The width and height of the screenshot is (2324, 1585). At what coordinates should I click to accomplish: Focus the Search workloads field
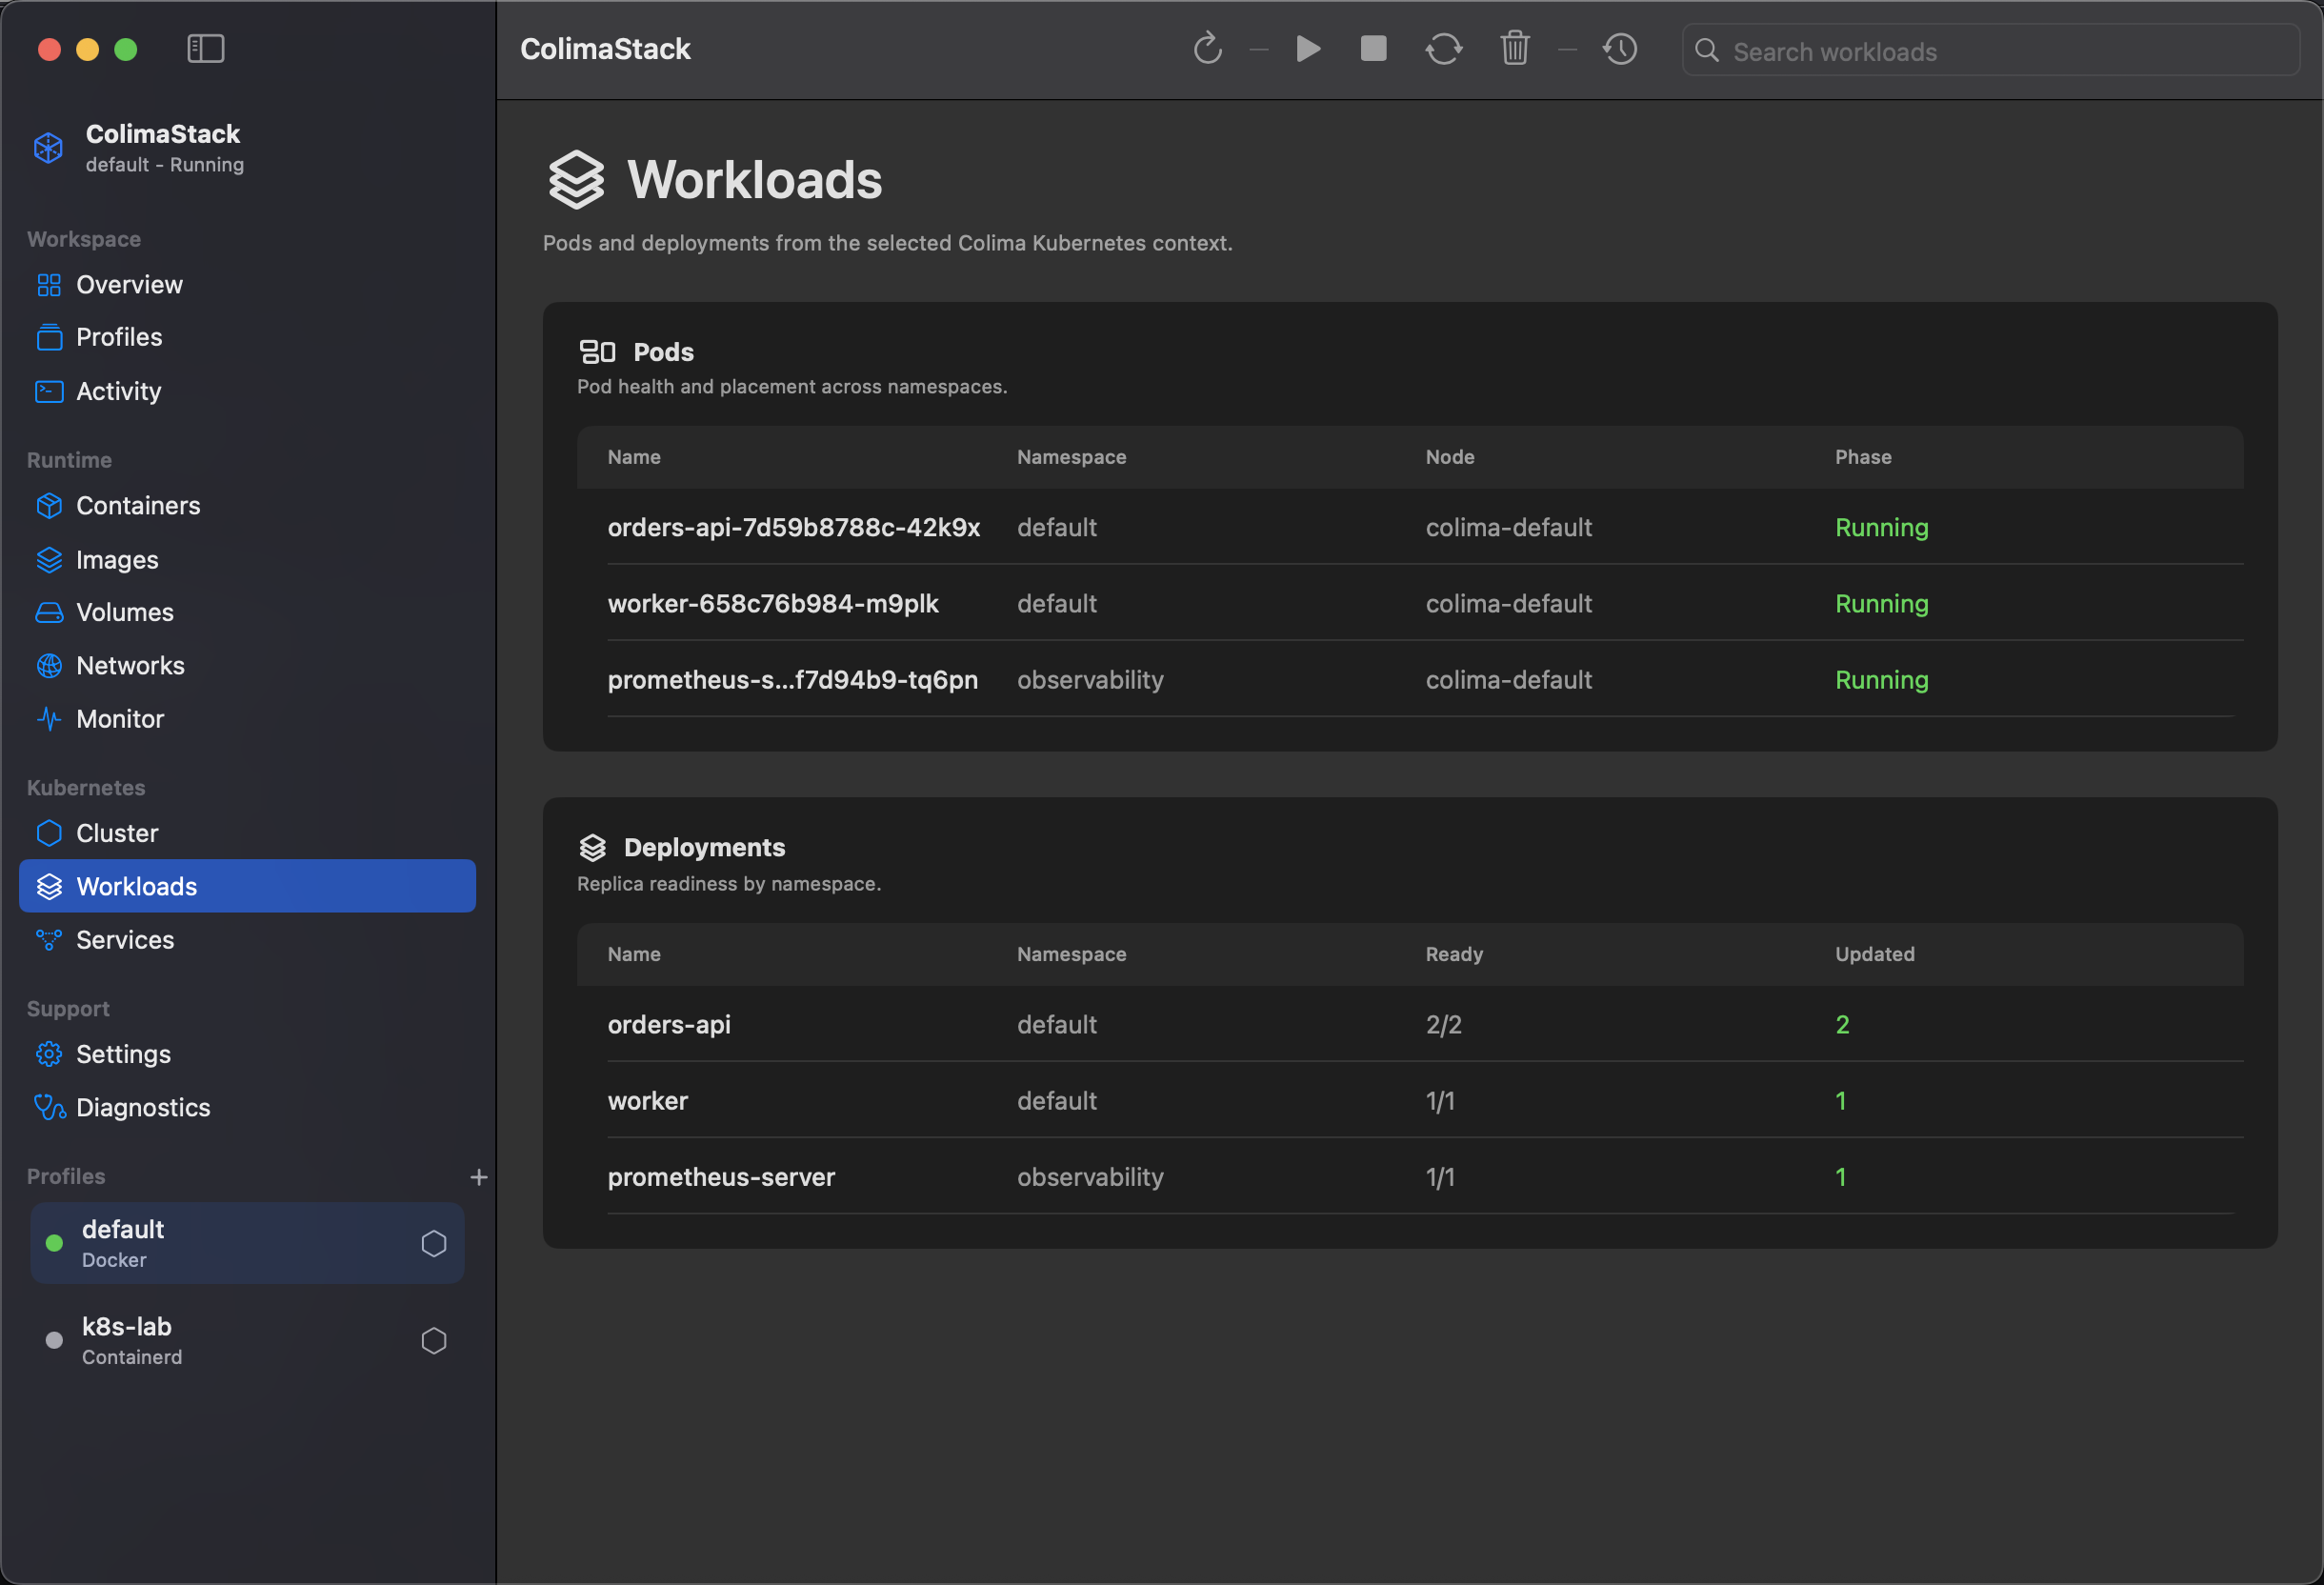[x=1990, y=50]
